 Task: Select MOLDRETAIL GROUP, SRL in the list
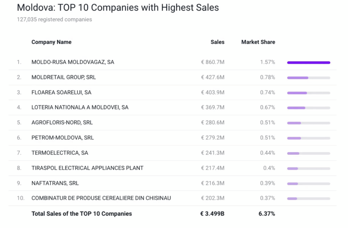[x=64, y=77]
